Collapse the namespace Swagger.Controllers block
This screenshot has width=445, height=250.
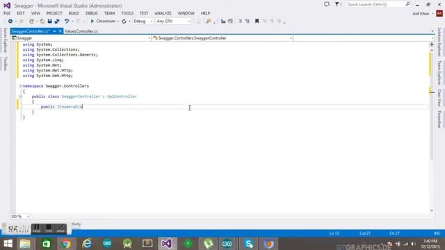(x=20, y=86)
